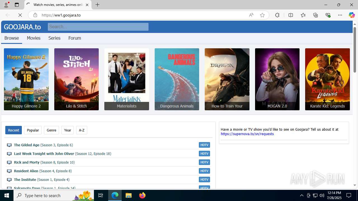Open the Dangerous Animals poster
The width and height of the screenshot is (358, 201).
point(177,79)
